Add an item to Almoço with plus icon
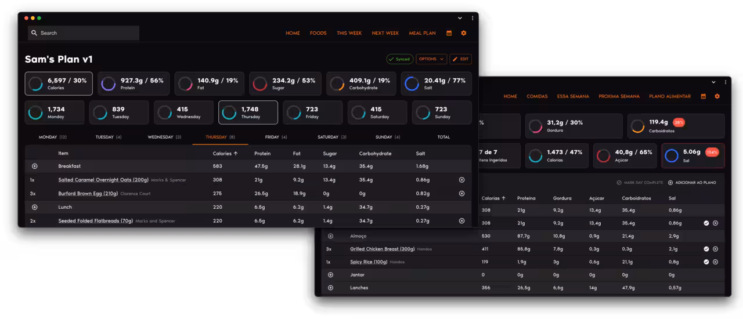The height and width of the screenshot is (319, 743). (331, 236)
